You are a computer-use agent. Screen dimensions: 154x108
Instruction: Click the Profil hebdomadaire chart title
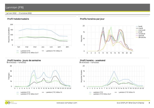(18, 19)
